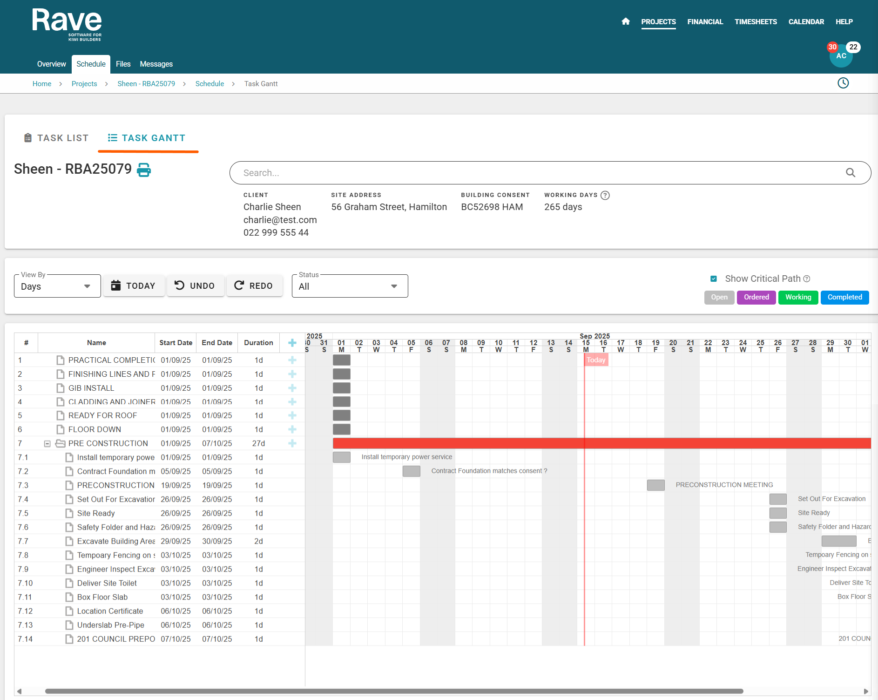Follow the Home breadcrumb link

coord(42,84)
